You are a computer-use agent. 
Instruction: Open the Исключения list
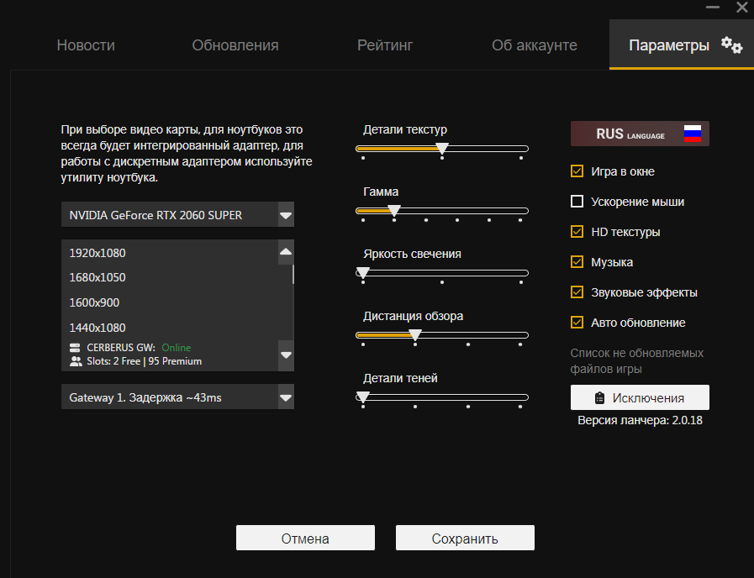[x=640, y=397]
